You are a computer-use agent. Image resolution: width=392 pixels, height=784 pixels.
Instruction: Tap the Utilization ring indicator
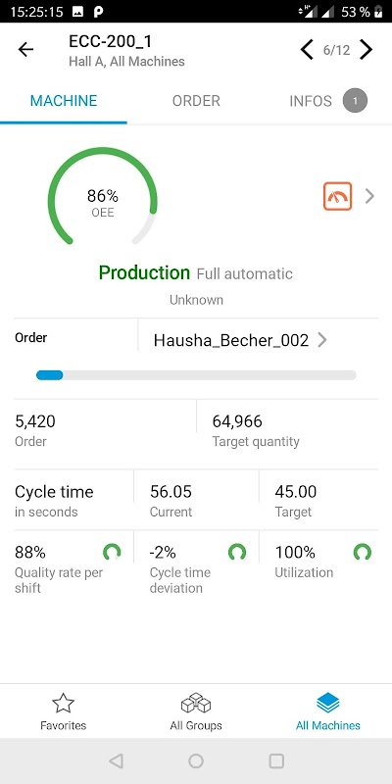(x=363, y=553)
